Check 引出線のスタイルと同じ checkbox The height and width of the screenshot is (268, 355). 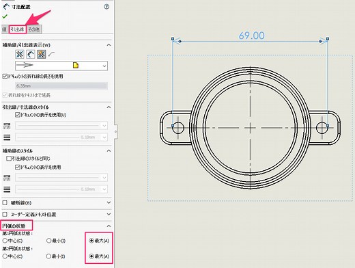pyautogui.click(x=9, y=158)
